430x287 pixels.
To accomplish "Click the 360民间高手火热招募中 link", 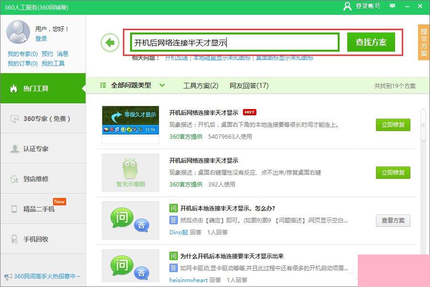I will pyautogui.click(x=47, y=276).
